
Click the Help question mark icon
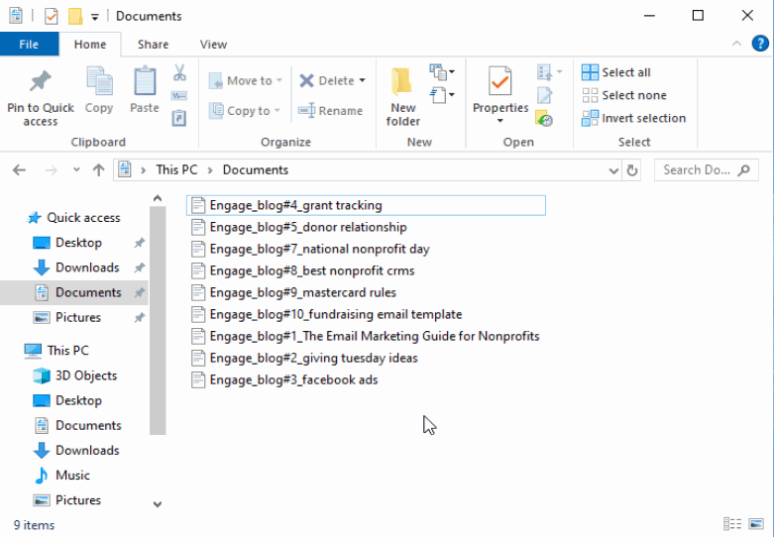click(x=760, y=45)
